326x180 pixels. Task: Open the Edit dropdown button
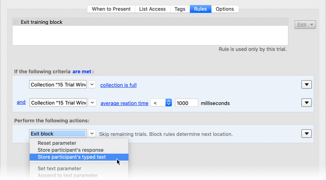(x=305, y=25)
